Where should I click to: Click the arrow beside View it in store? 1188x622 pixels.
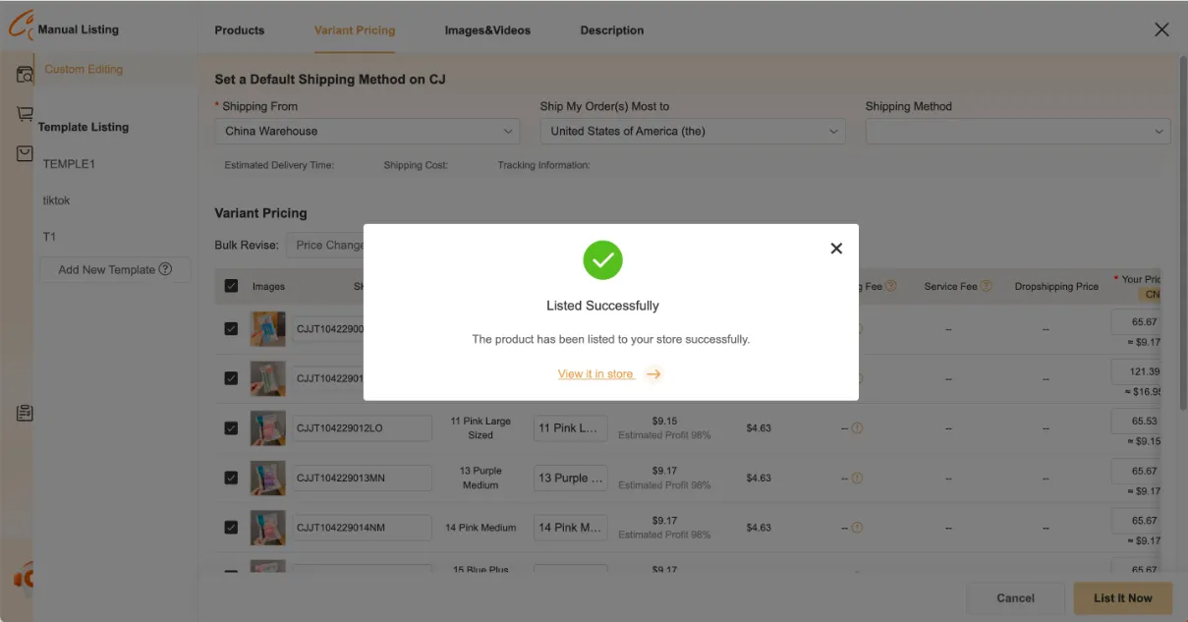pyautogui.click(x=653, y=374)
